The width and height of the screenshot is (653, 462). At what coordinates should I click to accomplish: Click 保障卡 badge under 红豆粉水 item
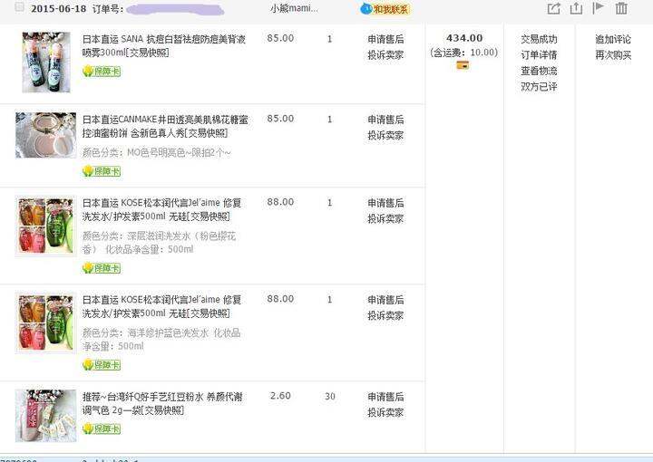pyautogui.click(x=102, y=428)
